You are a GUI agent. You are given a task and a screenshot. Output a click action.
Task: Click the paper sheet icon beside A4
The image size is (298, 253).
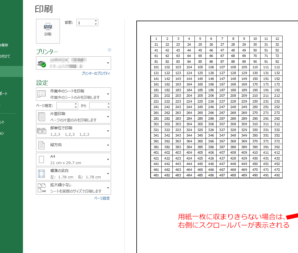[x=42, y=159]
